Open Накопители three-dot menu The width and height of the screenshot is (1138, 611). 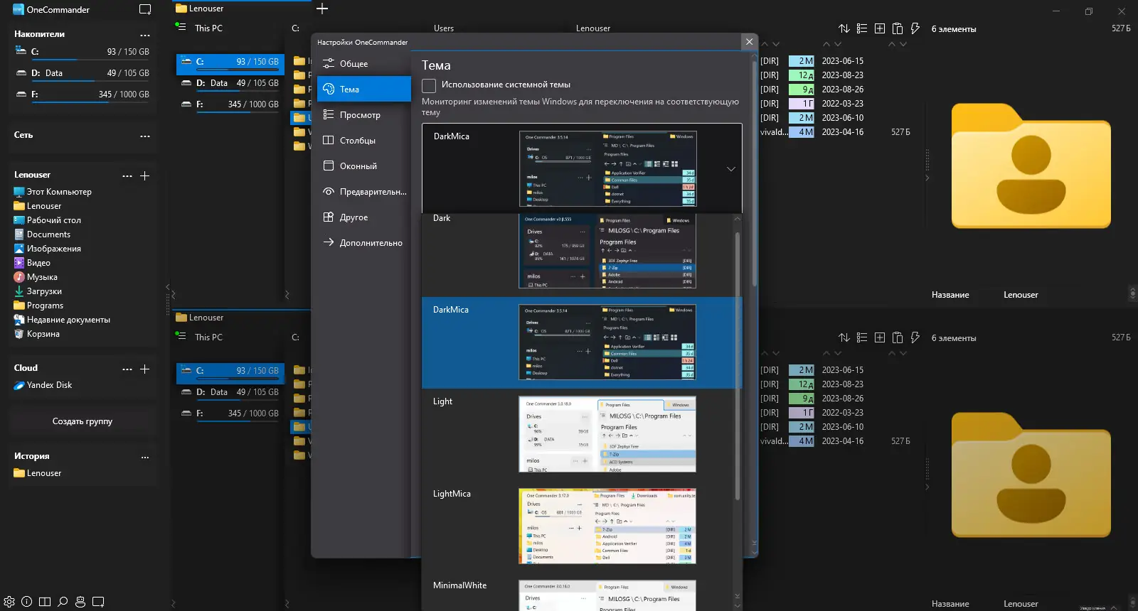[x=145, y=35]
